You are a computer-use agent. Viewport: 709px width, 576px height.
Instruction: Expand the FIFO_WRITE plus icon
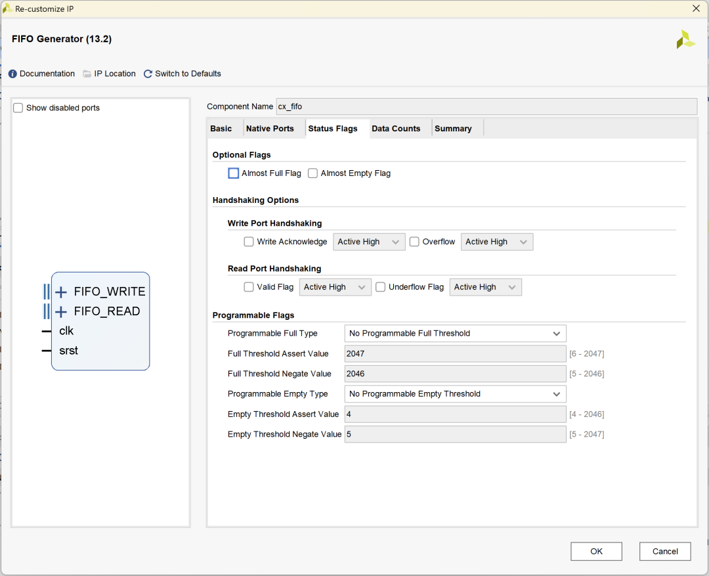[61, 292]
